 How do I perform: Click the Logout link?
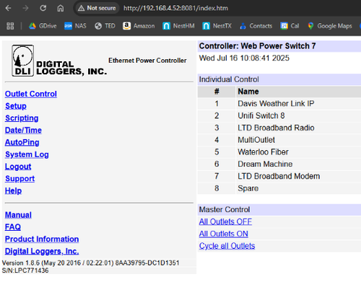point(18,167)
